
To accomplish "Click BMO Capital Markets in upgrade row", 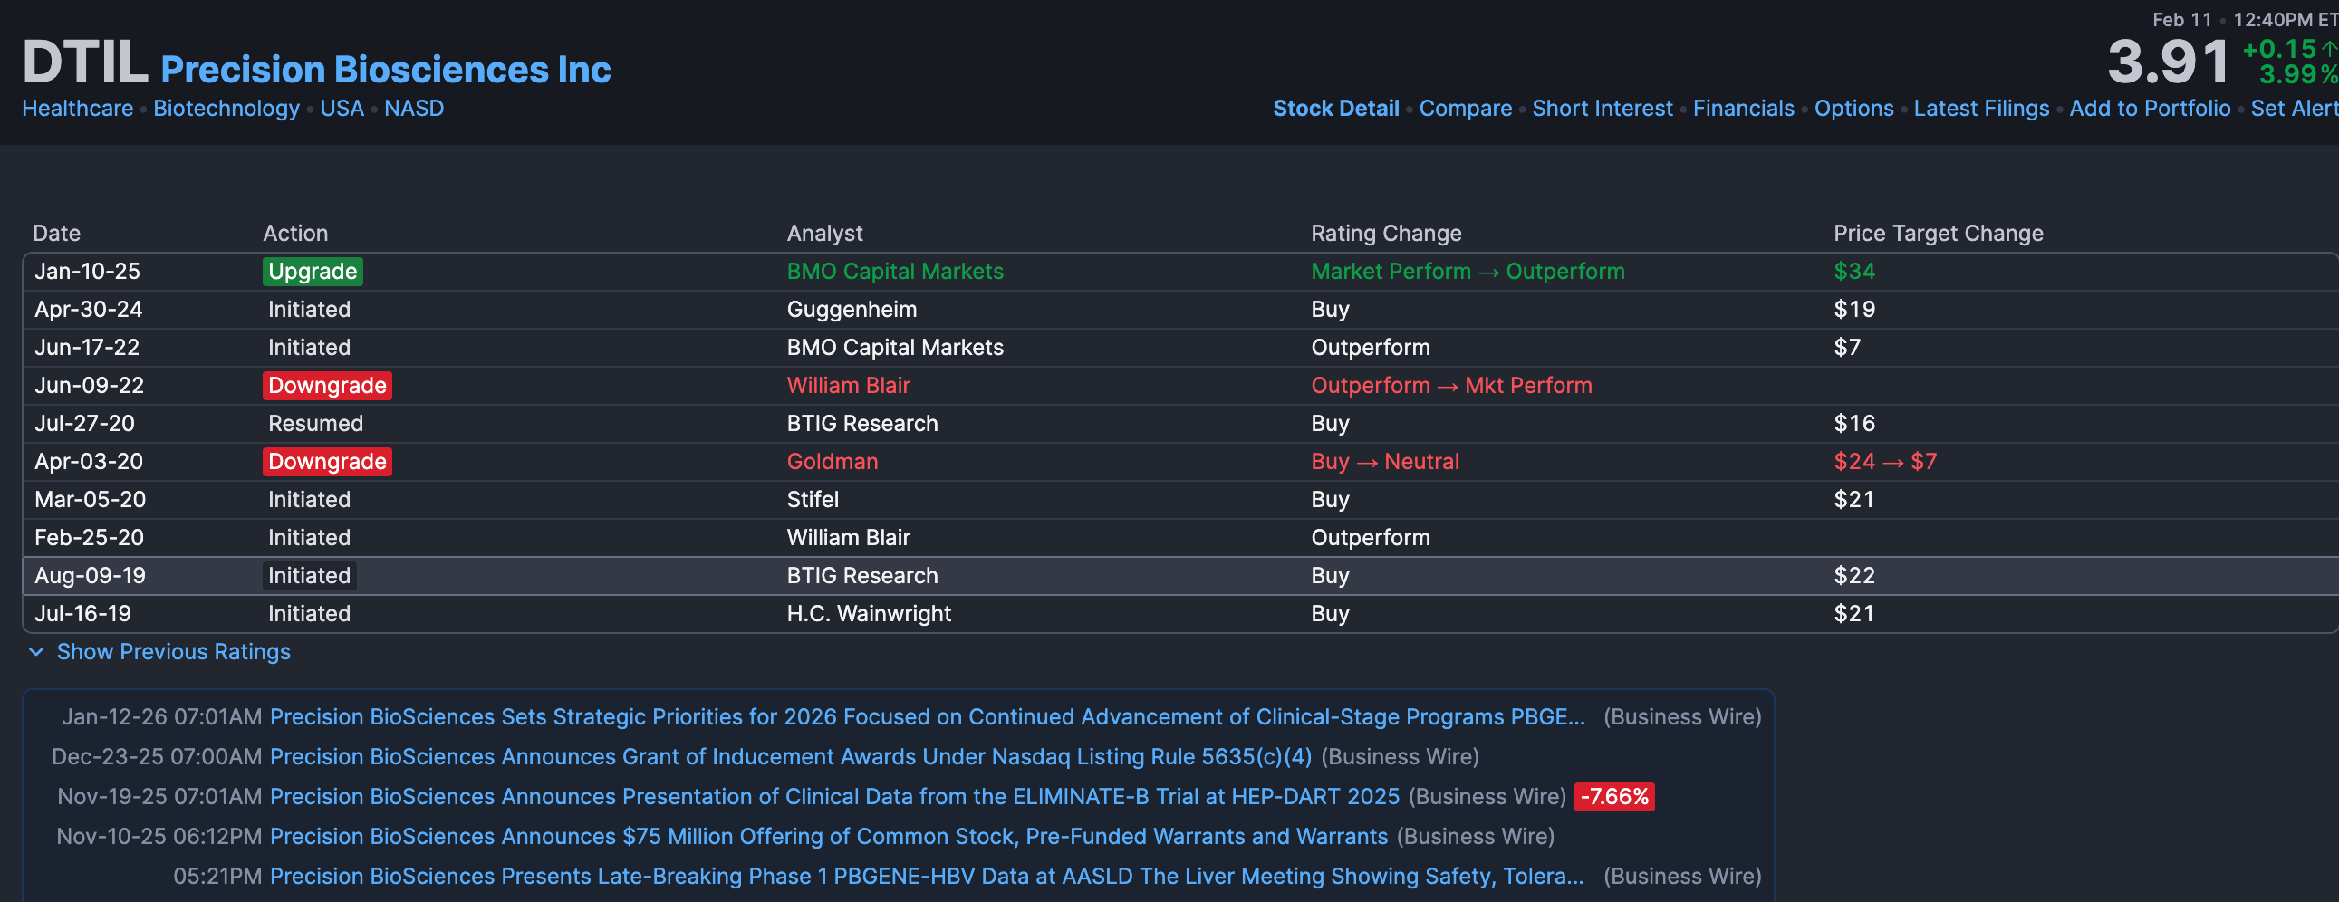I will click(894, 272).
